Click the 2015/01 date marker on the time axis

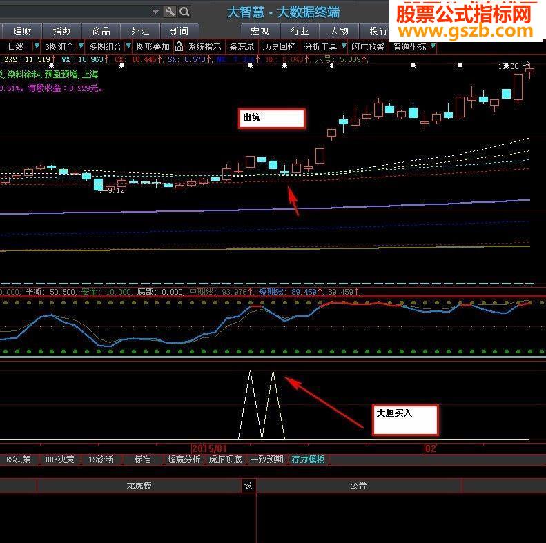coord(209,448)
